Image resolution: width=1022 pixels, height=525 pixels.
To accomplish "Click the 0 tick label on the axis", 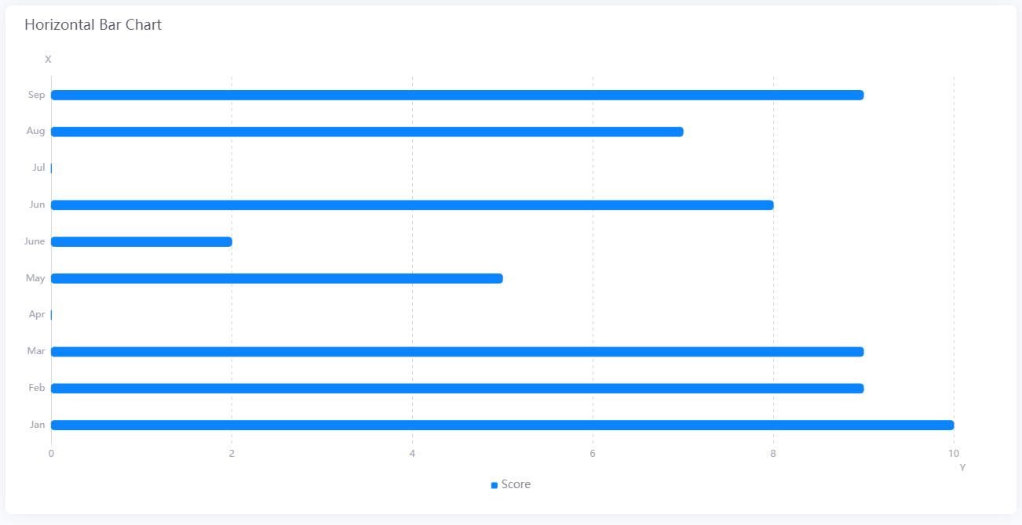I will (x=51, y=454).
